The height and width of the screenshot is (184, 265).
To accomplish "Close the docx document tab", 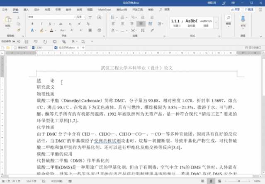I will click(x=78, y=48).
